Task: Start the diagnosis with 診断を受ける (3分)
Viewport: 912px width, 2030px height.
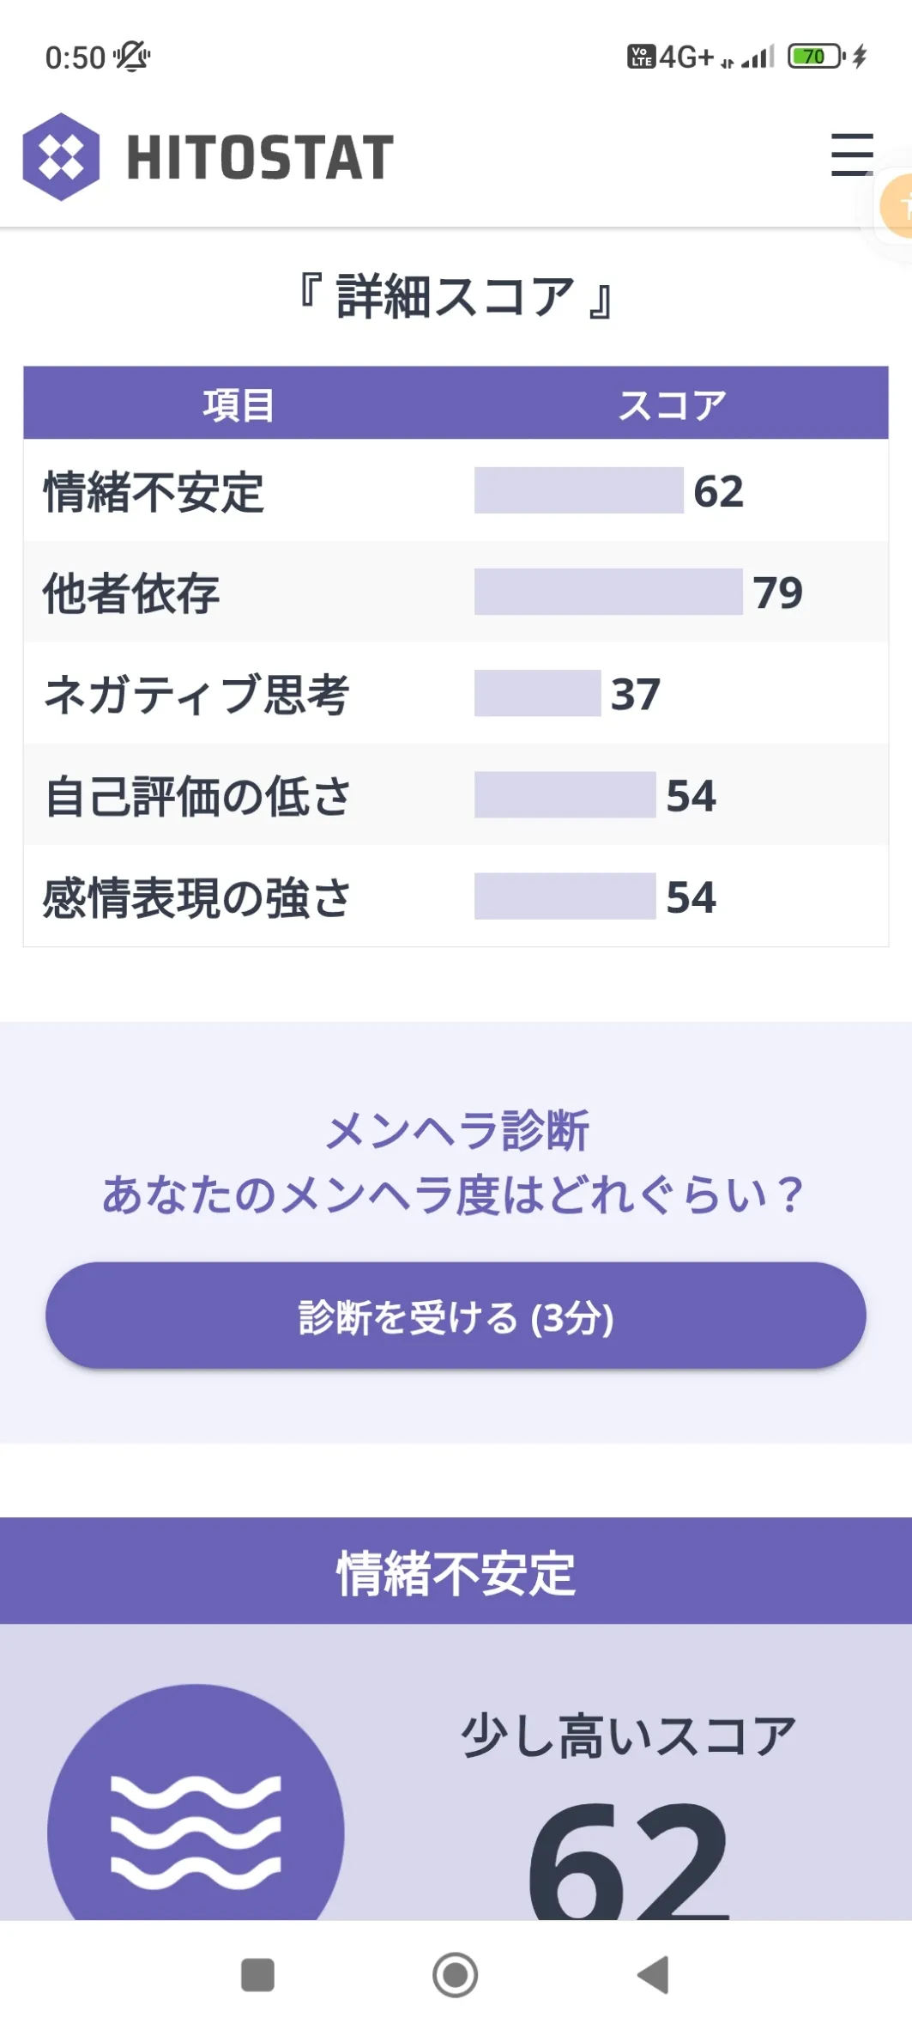Action: (456, 1316)
